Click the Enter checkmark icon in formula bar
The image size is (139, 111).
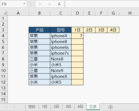[50, 4]
